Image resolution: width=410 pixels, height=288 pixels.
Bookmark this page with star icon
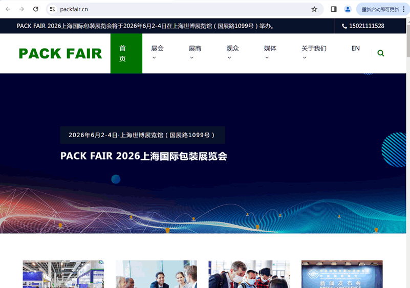314,9
